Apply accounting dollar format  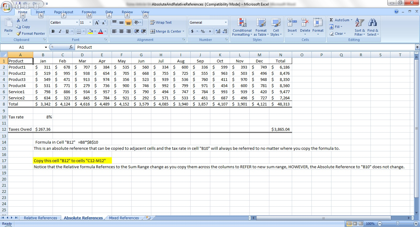(192, 31)
